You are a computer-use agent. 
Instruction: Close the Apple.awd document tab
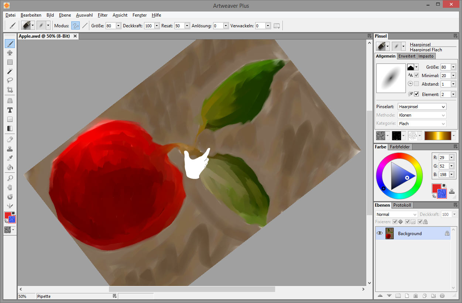point(75,36)
